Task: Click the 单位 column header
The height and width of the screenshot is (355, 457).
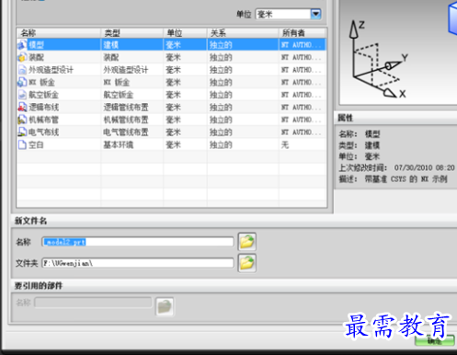Action: 185,33
